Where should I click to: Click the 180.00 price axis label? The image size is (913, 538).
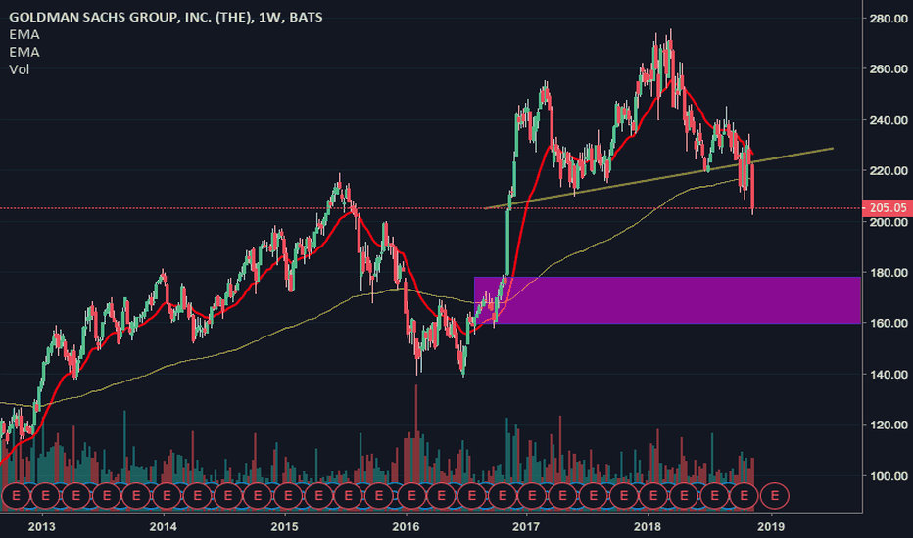889,273
